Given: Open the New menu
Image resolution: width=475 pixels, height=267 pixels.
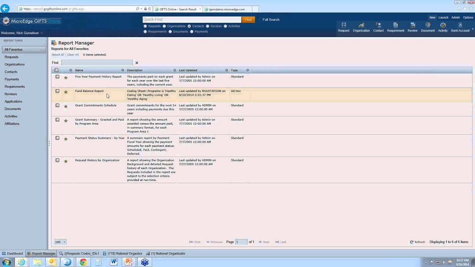Looking at the screenshot, I should [432, 17].
